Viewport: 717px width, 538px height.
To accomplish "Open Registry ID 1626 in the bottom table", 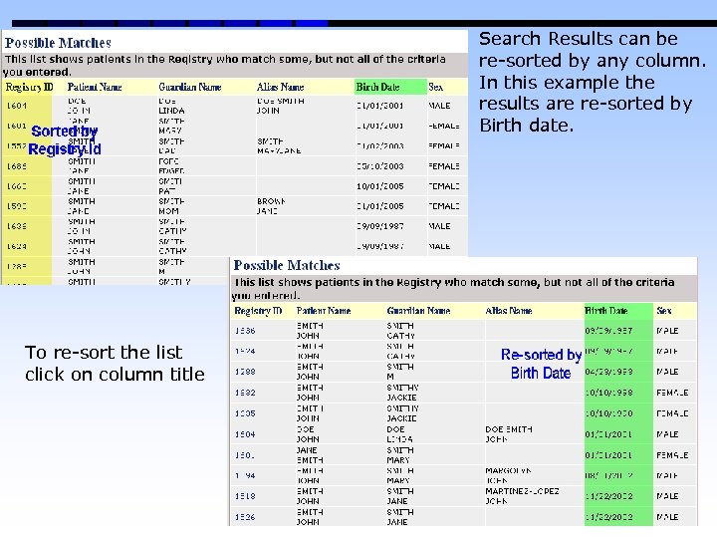I will 245,517.
